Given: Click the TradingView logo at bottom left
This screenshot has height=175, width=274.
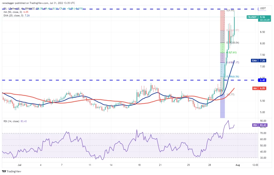Looking at the screenshot, I should tap(12, 171).
